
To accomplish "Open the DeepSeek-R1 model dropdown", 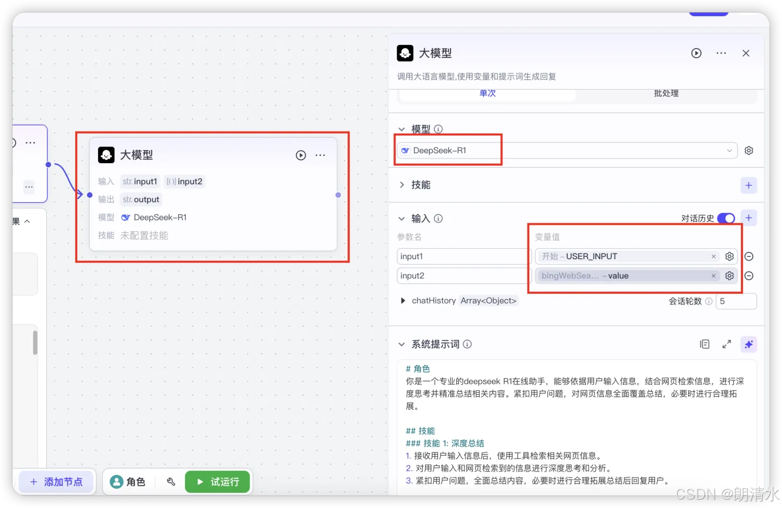I will coord(567,151).
